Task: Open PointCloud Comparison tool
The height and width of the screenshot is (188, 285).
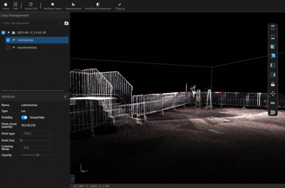Action: click(98, 6)
